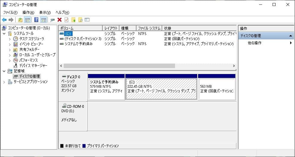Click the デバイス マネージャー icon
The image size is (295, 157).
pos(16,66)
